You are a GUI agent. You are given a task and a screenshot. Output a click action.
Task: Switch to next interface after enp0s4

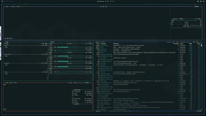(x=91, y=83)
